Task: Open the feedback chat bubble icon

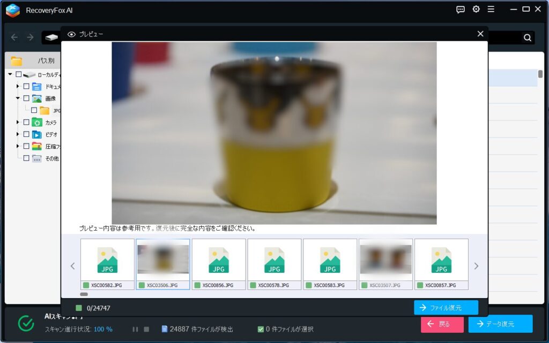Action: (x=461, y=10)
